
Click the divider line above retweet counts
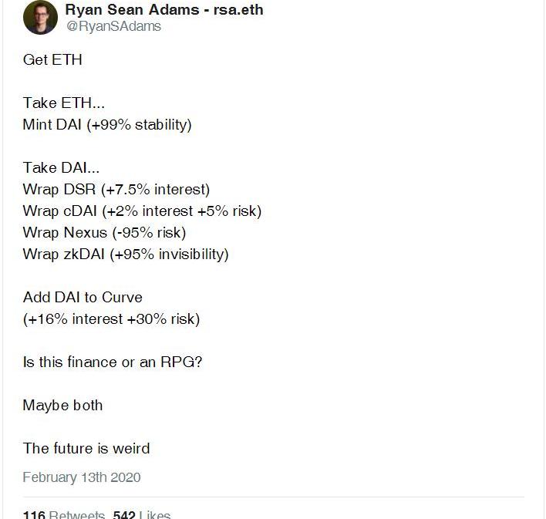click(274, 497)
